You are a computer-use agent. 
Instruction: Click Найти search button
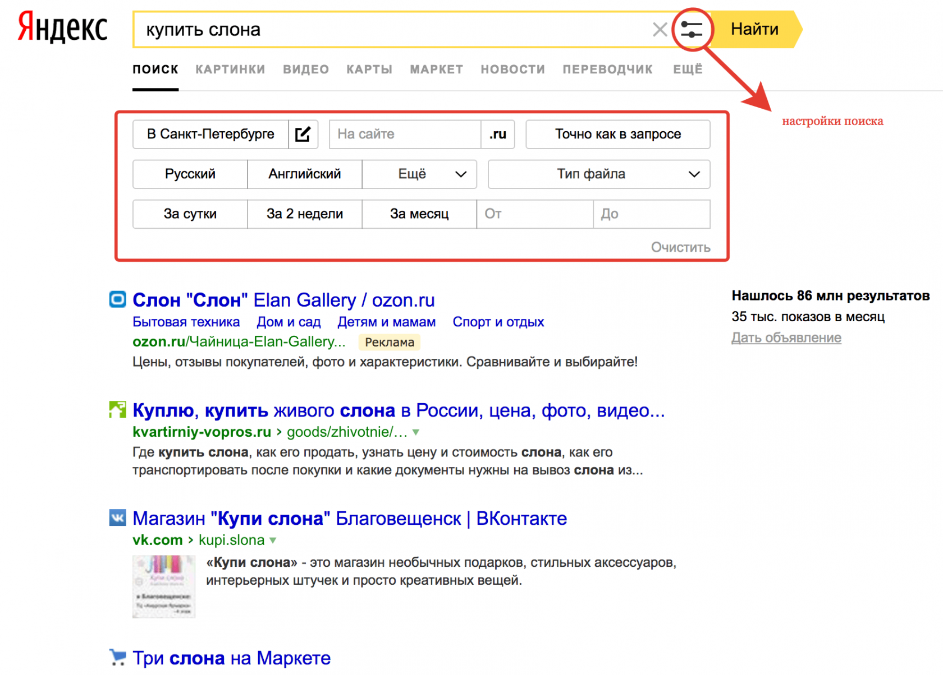pyautogui.click(x=755, y=29)
